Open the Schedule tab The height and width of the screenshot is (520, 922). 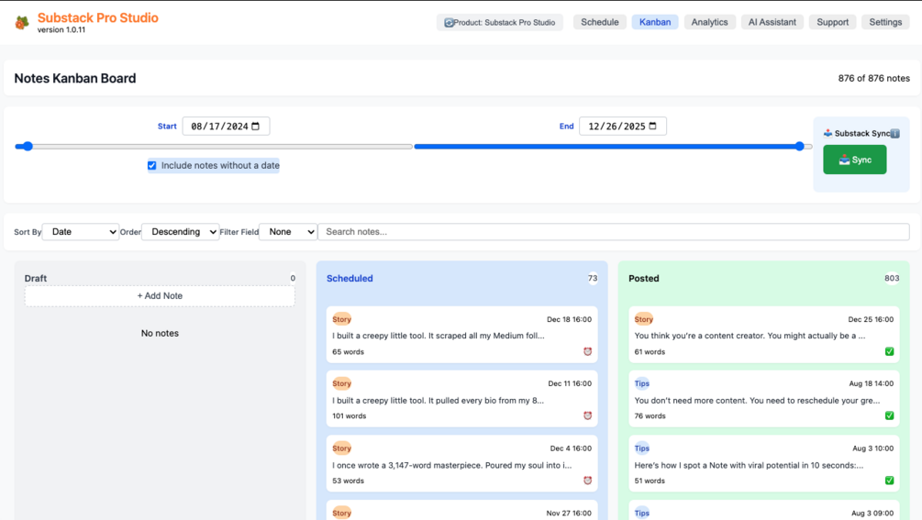pos(600,22)
